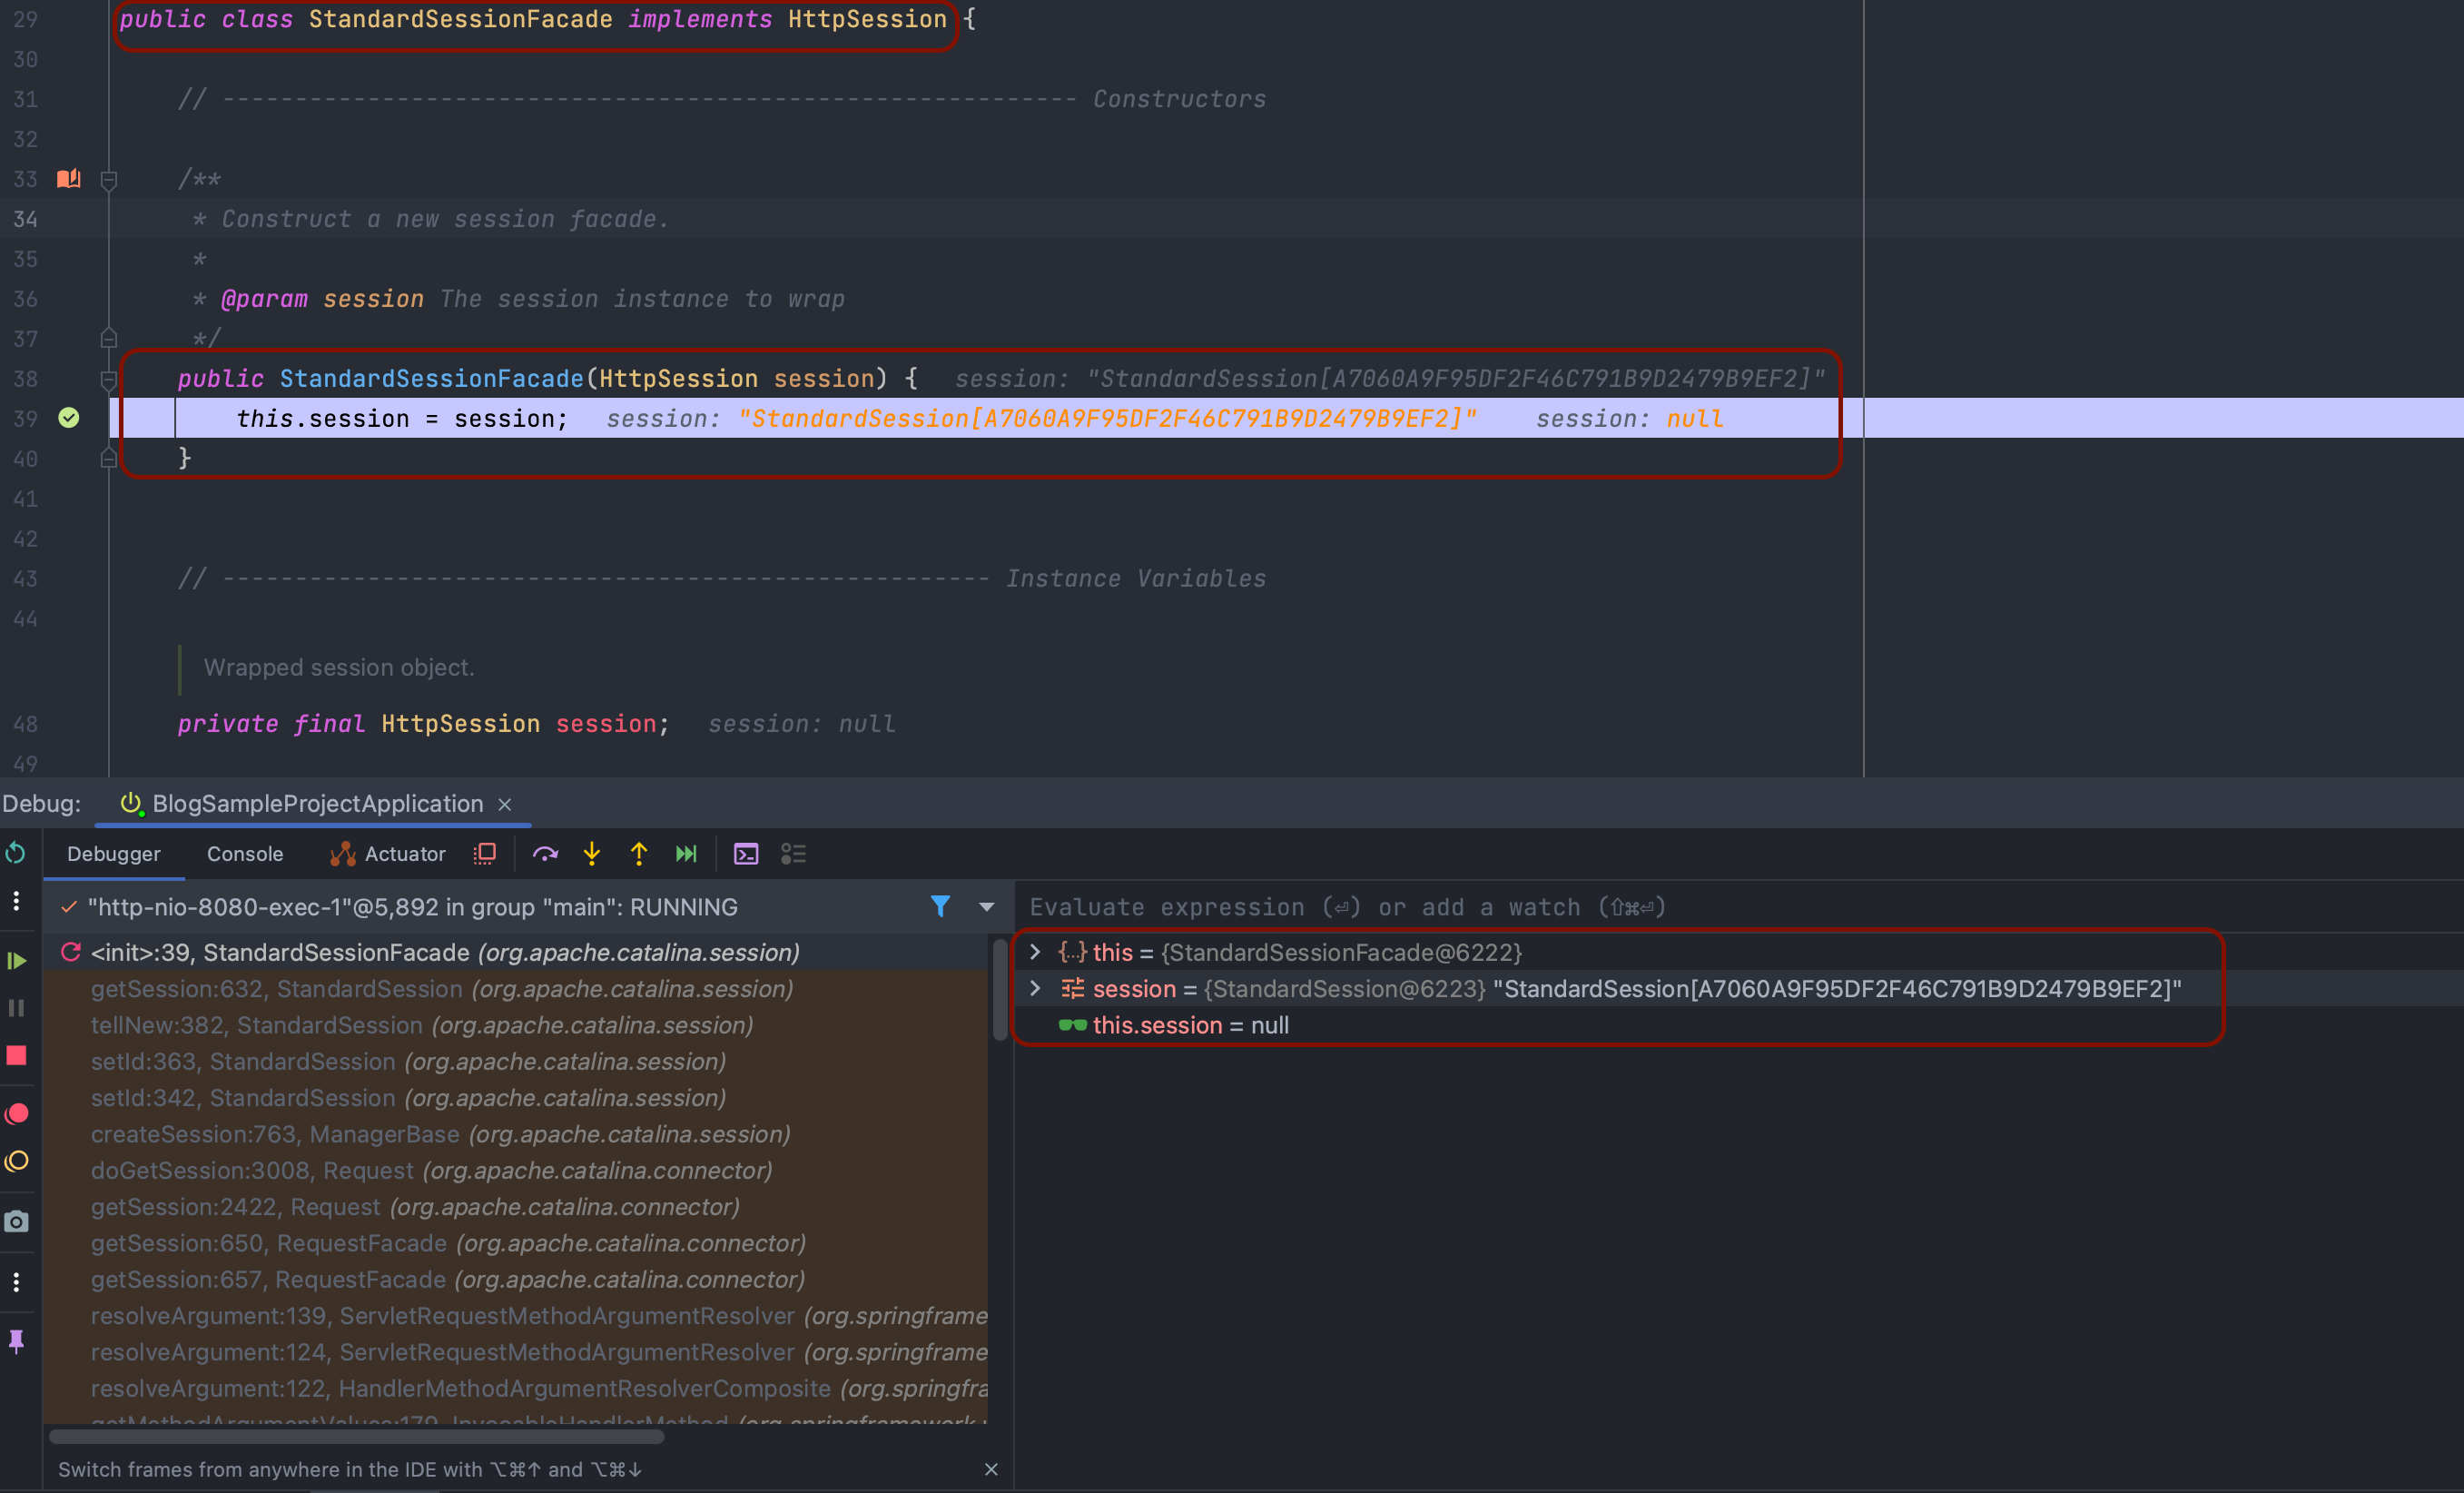Click the Step Over debugger icon
The height and width of the screenshot is (1493, 2464).
point(545,854)
